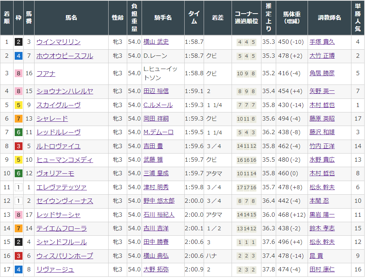Click the 調教師名 column header
The height and width of the screenshot is (278, 365).
(x=329, y=18)
